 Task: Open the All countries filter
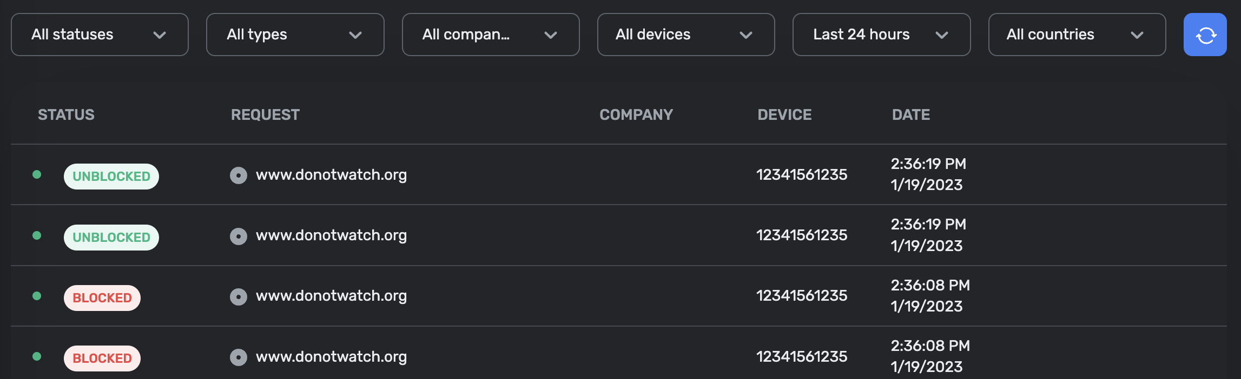pos(1077,35)
